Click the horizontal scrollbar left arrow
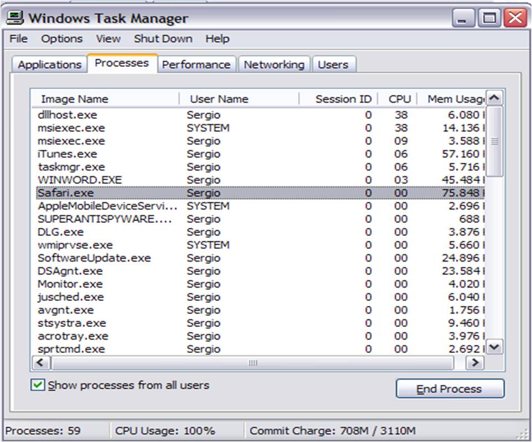This screenshot has width=532, height=442. (x=41, y=362)
